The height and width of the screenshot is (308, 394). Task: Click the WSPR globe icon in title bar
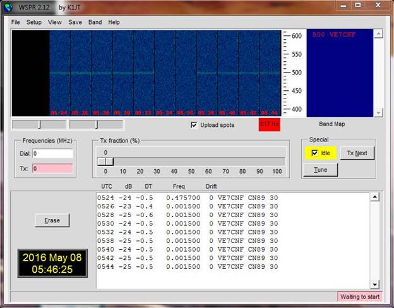coord(7,7)
